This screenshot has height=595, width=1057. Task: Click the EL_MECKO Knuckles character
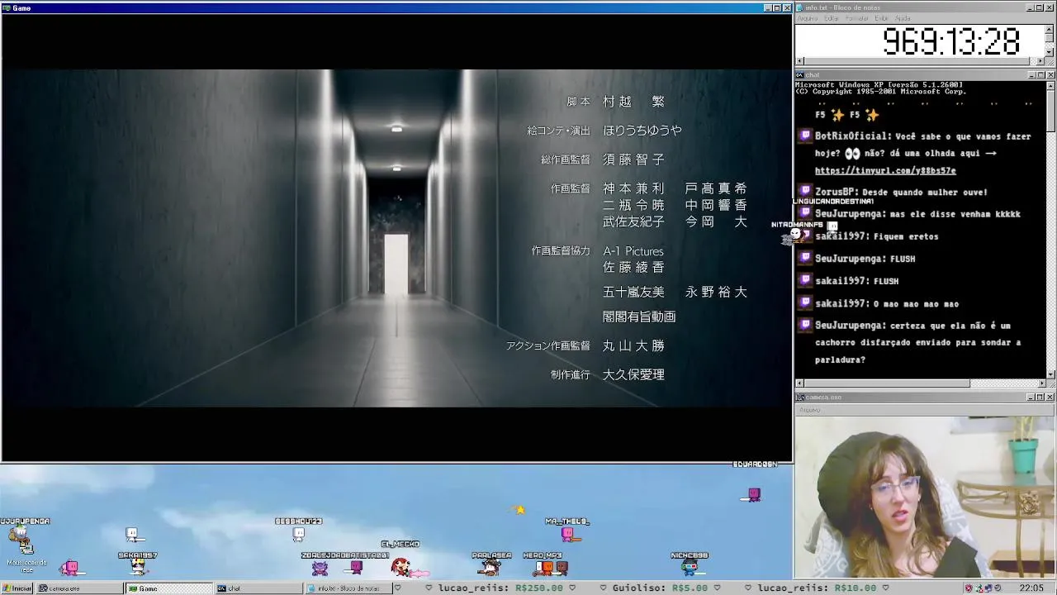[401, 567]
